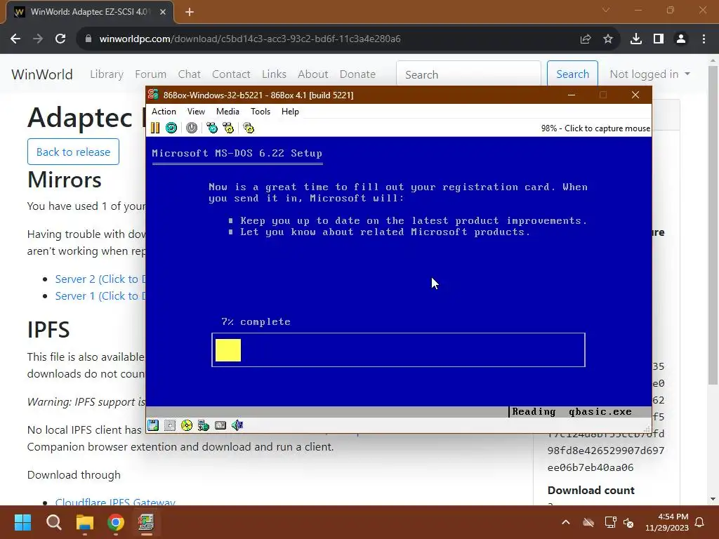Open Windows taskbar Search
Screen dimensions: 719x539
point(53,522)
